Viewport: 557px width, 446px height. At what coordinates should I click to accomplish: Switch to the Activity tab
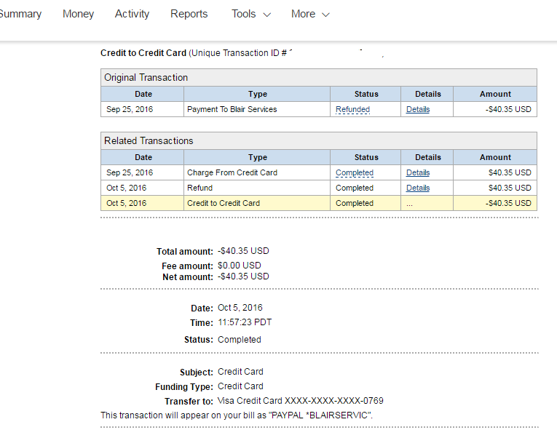132,14
